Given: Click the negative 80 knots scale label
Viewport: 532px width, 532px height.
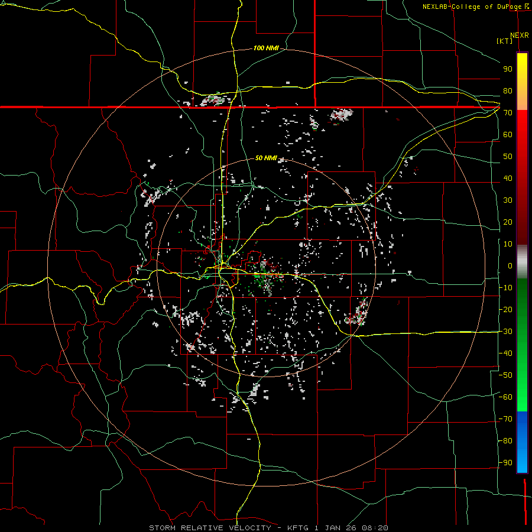Looking at the screenshot, I should pyautogui.click(x=505, y=441).
